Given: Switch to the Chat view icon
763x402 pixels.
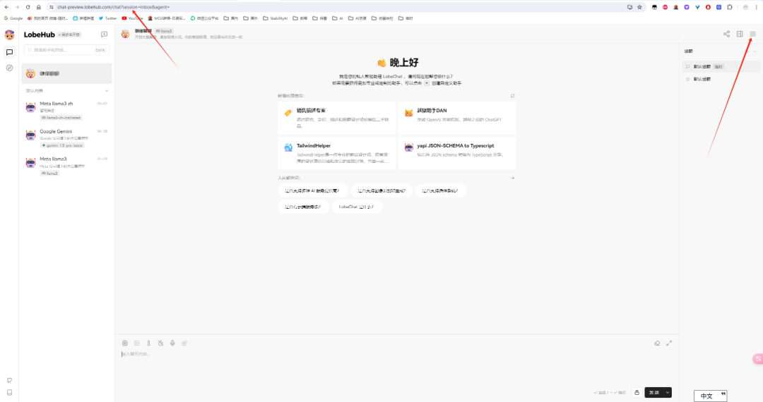Looking at the screenshot, I should pyautogui.click(x=9, y=52).
